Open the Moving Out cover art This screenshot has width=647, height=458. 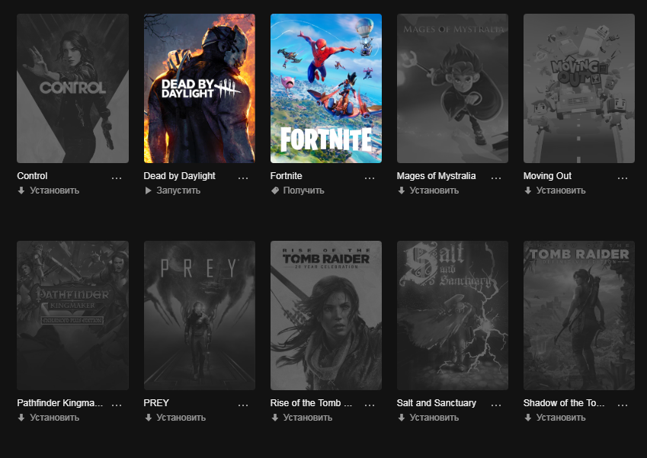point(579,88)
